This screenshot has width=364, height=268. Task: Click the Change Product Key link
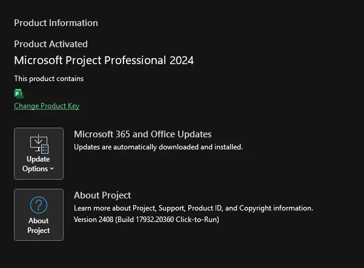(x=47, y=106)
